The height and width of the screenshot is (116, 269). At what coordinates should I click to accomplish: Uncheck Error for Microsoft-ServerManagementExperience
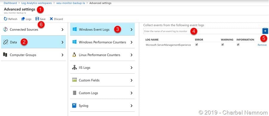197,45
